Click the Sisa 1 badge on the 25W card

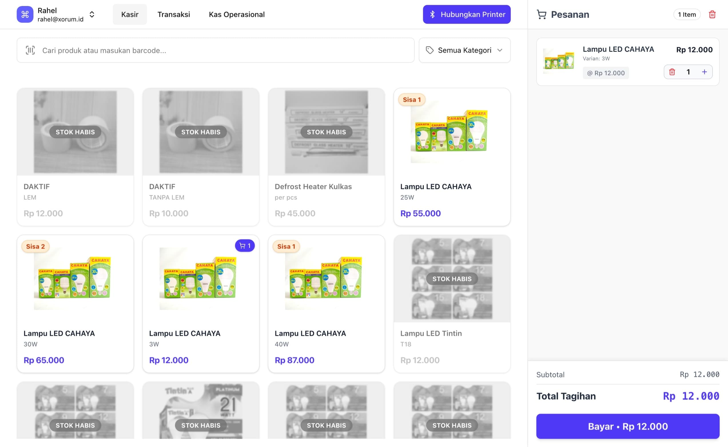(x=411, y=100)
